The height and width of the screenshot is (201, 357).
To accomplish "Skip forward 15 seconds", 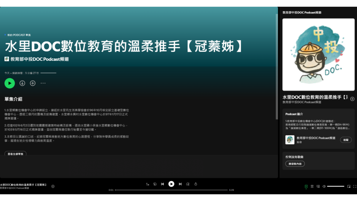I will tap(187, 184).
